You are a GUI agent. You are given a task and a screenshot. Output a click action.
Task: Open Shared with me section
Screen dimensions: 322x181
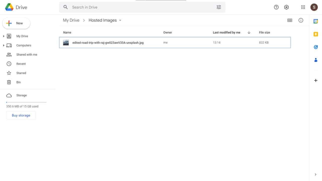pyautogui.click(x=27, y=55)
